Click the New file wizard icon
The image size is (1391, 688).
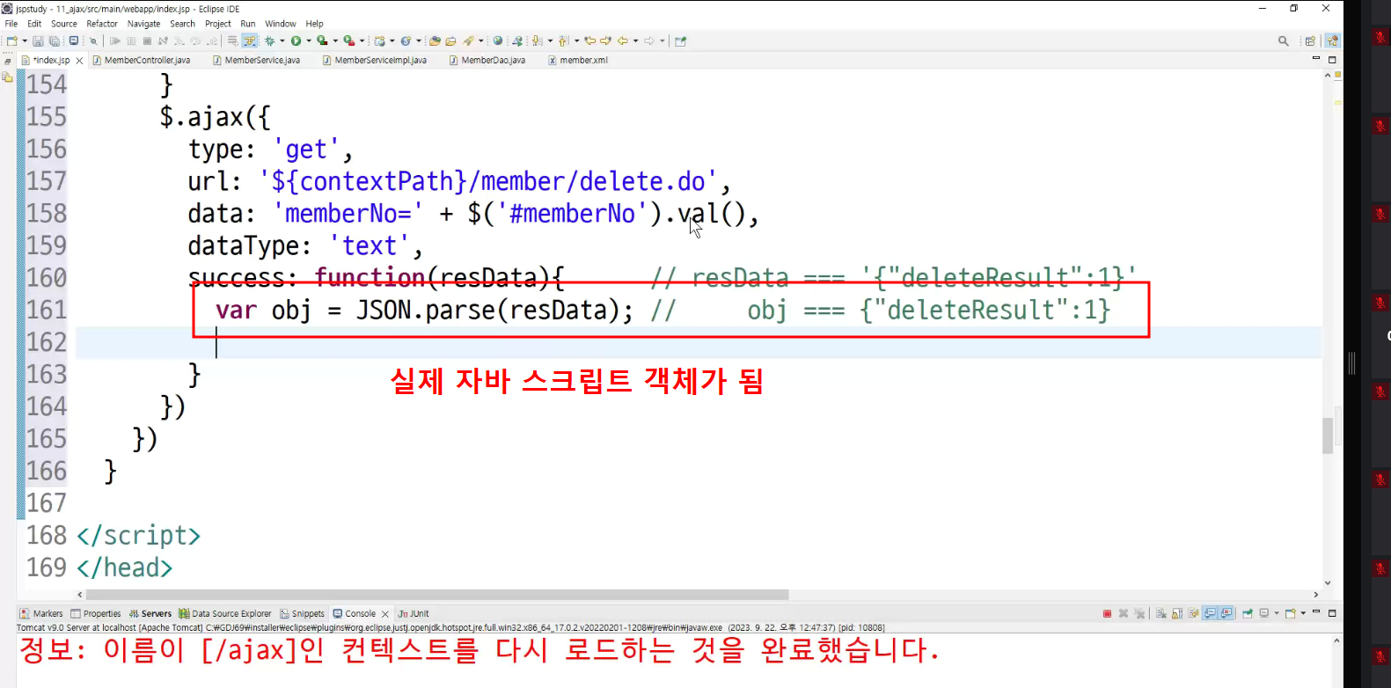[11, 41]
